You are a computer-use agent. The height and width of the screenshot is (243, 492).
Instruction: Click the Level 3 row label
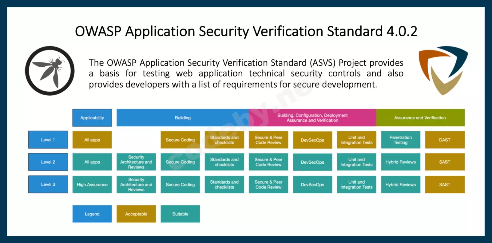pyautogui.click(x=48, y=184)
